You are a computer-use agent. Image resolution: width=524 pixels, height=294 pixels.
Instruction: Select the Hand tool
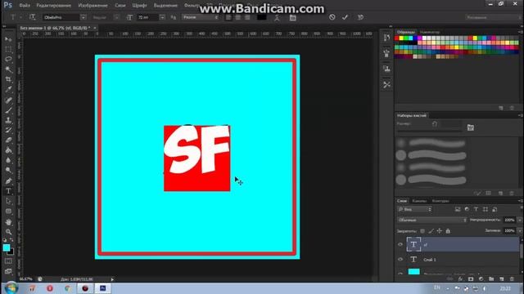(8, 221)
